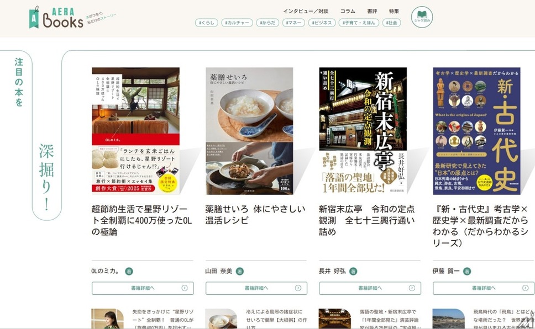Select the #からだ tag
535x329 pixels.
point(267,23)
